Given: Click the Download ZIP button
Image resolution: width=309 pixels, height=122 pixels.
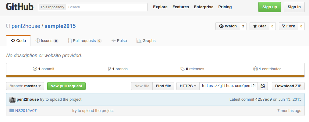Looking at the screenshot, I should click(x=288, y=86).
